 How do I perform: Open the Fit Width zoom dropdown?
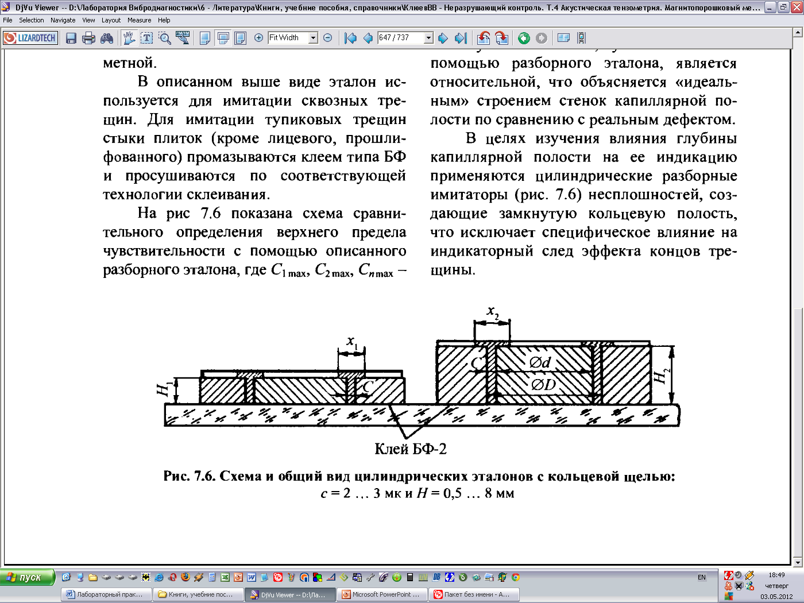click(x=313, y=38)
